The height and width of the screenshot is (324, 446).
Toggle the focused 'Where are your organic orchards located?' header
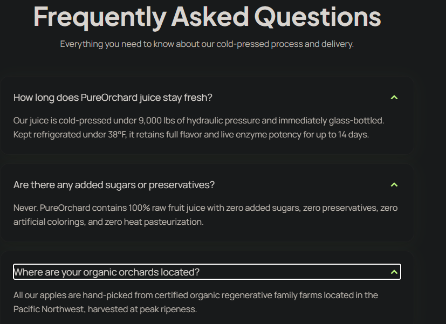[207, 272]
